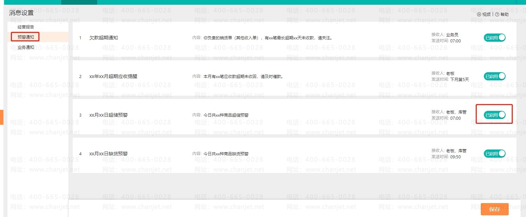
Task: Click the 欠款超期通知 title
Action: coord(104,38)
